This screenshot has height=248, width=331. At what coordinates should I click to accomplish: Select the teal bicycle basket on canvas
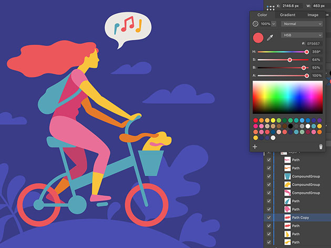151,163
